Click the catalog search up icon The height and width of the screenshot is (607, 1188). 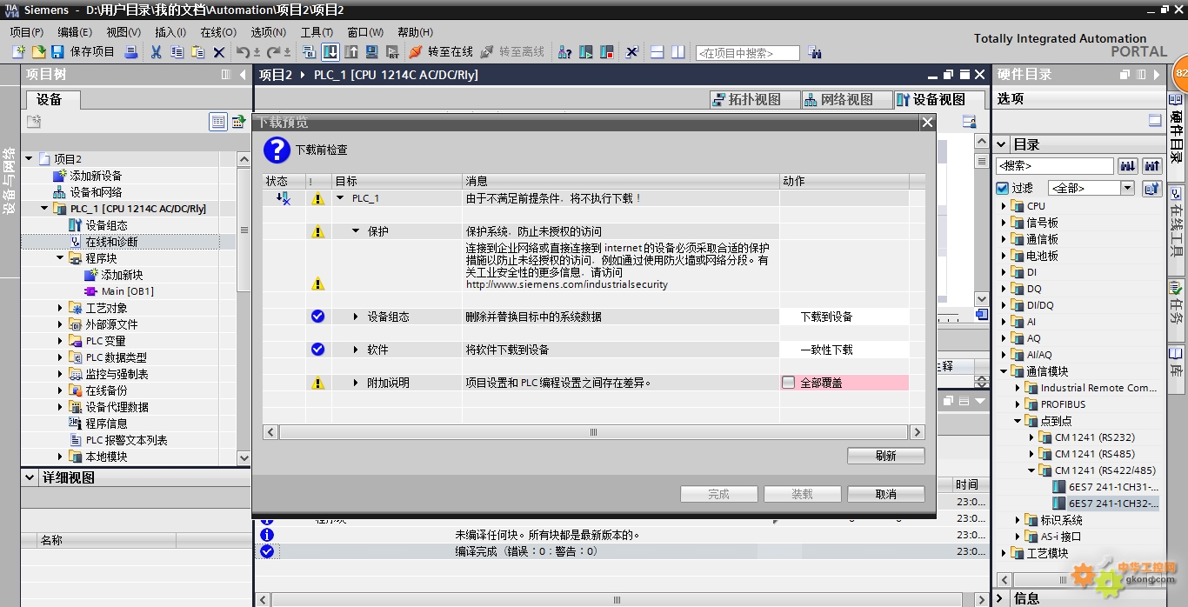tap(1152, 165)
